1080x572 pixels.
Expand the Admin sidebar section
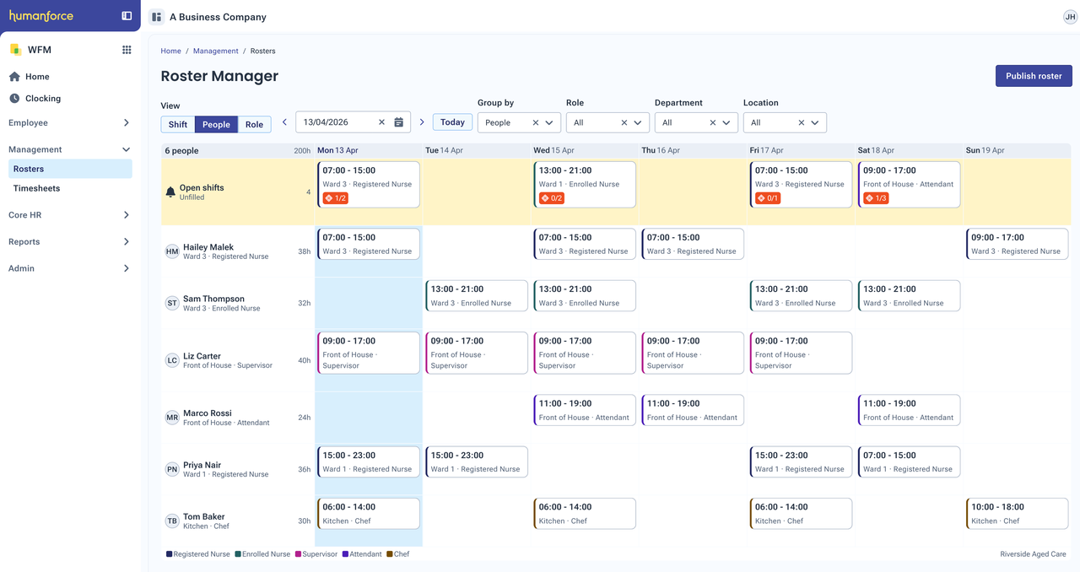coord(127,268)
